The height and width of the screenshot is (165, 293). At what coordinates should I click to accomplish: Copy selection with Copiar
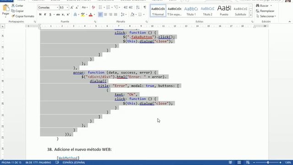point(17,11)
